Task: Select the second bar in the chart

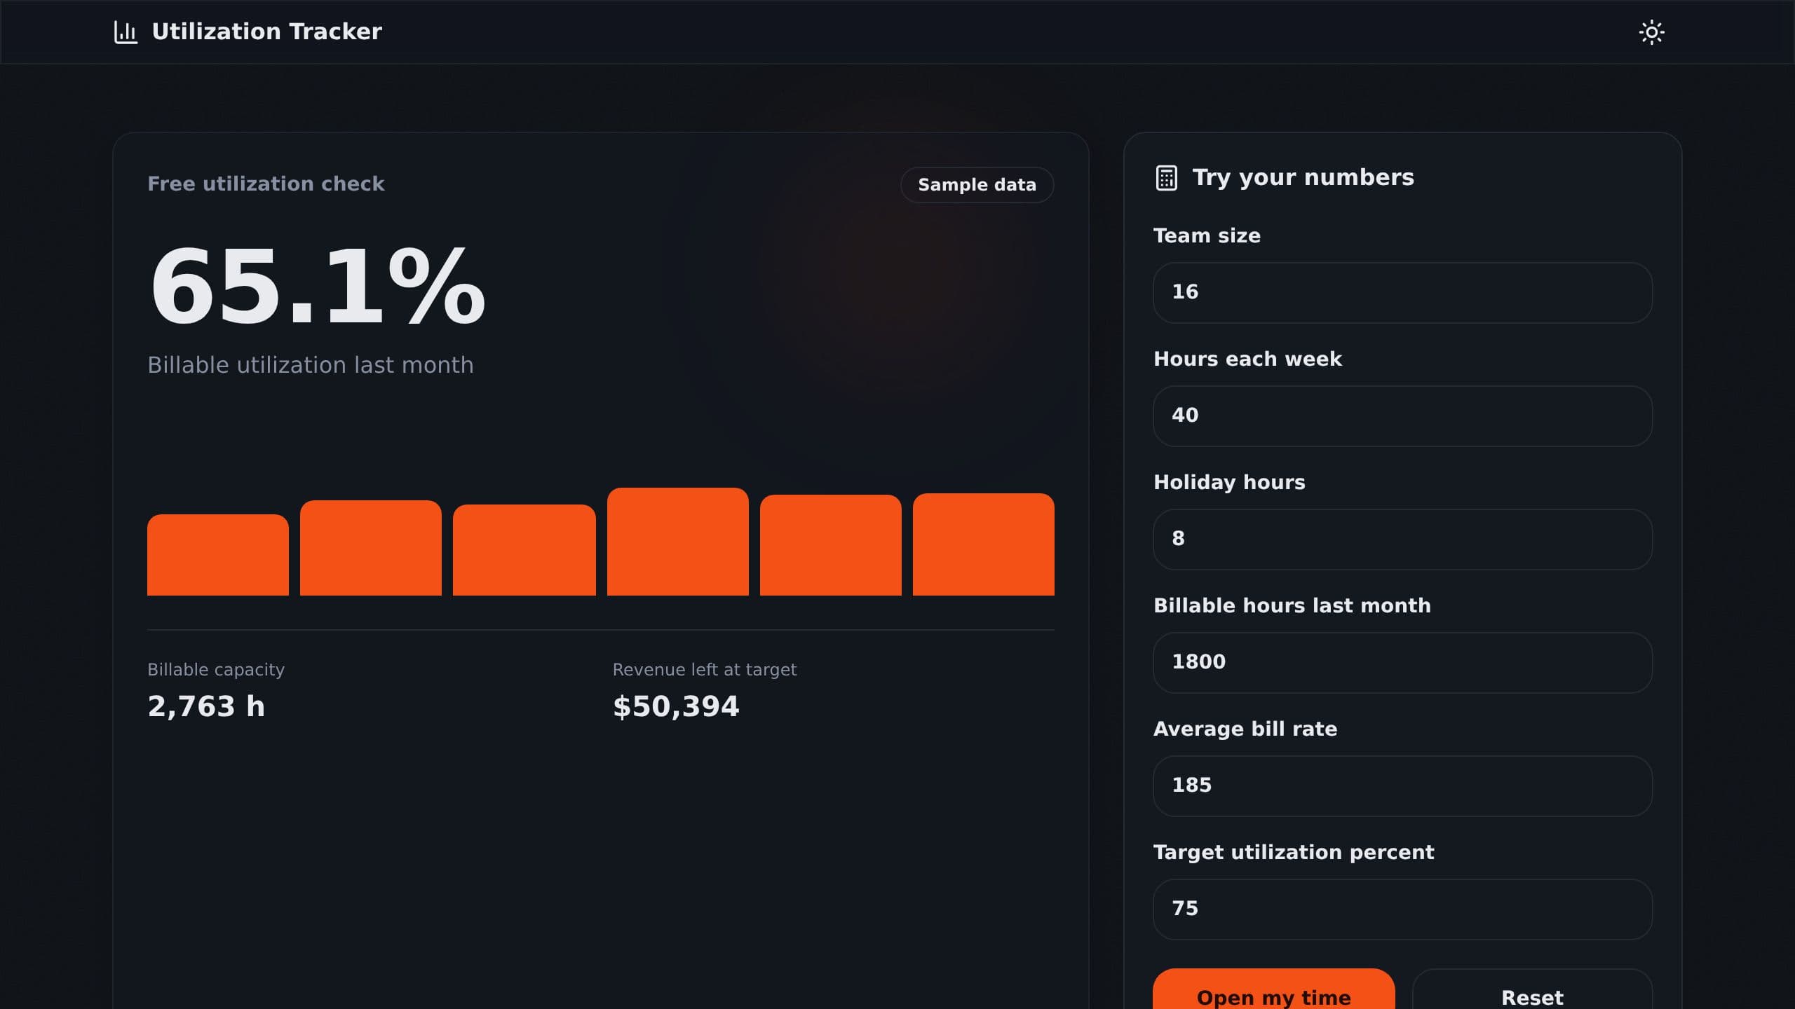Action: click(371, 548)
